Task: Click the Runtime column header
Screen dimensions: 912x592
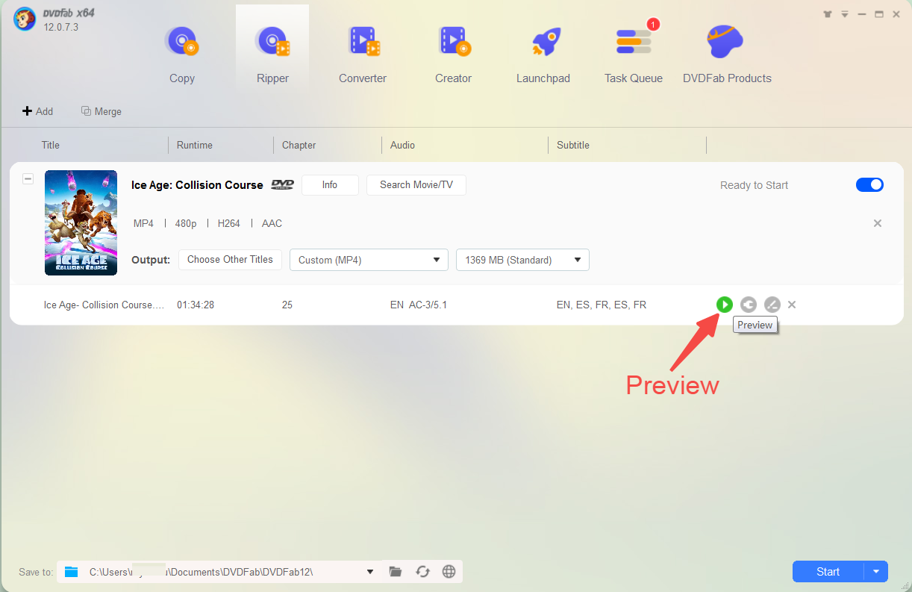Action: click(x=195, y=145)
